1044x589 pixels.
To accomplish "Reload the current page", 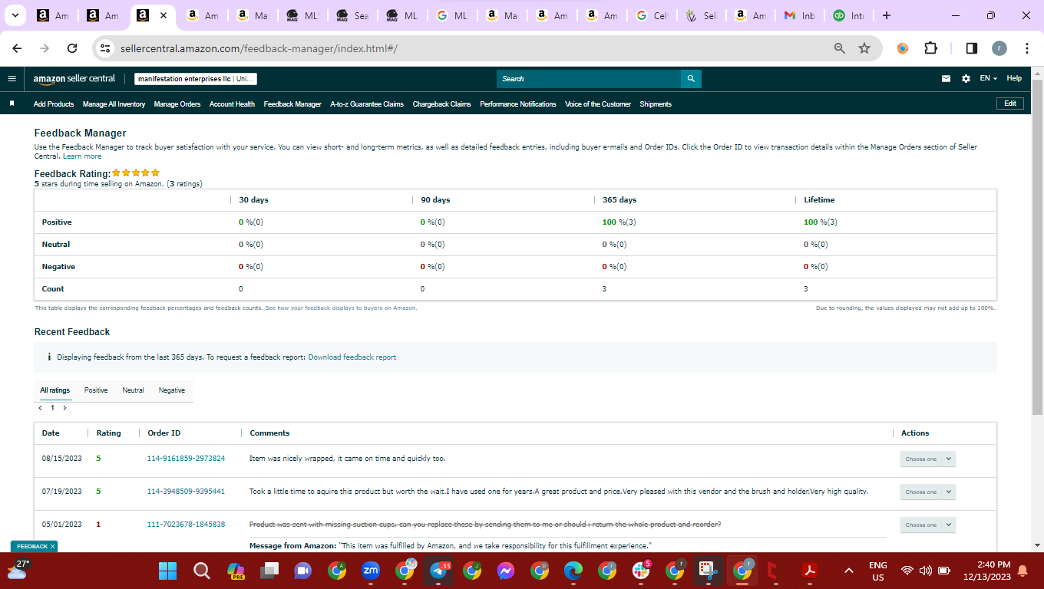I will (x=72, y=48).
